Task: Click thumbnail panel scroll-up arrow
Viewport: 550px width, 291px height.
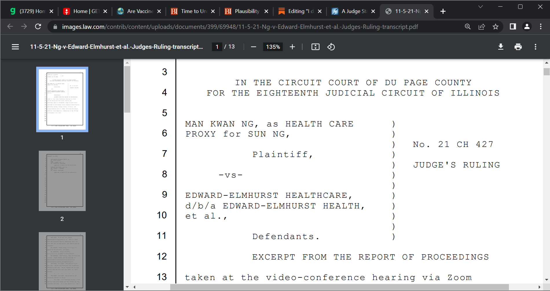Action: pos(127,62)
